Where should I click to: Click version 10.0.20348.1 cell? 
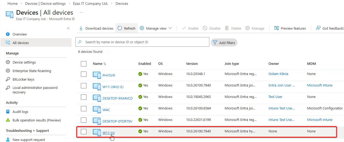pos(195,74)
